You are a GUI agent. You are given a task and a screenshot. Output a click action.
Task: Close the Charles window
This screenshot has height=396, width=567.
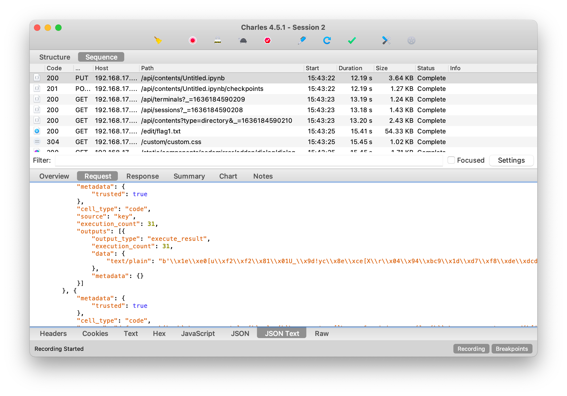[x=37, y=28]
